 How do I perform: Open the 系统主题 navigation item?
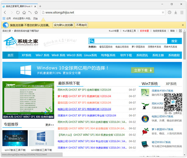click(158, 55)
